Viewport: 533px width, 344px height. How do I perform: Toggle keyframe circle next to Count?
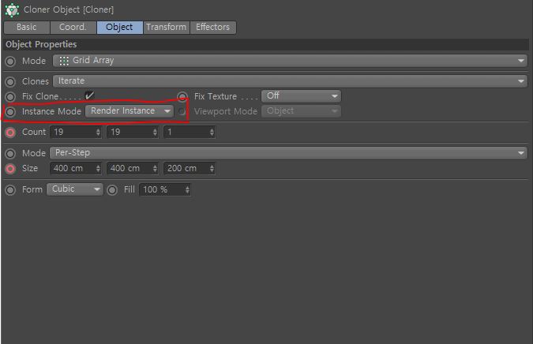coord(10,133)
